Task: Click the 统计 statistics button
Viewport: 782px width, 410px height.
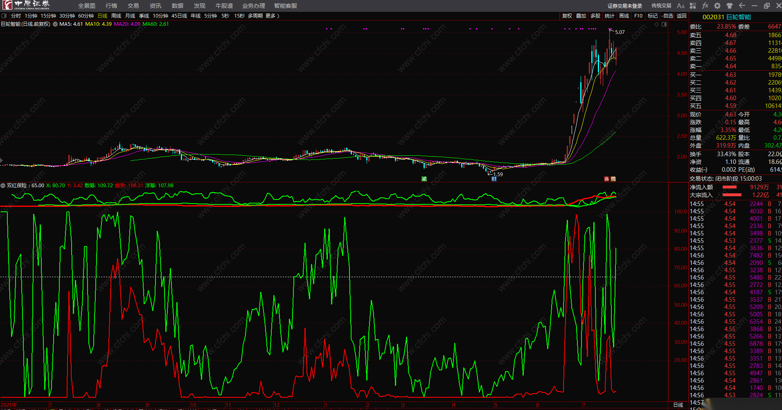Action: [610, 16]
